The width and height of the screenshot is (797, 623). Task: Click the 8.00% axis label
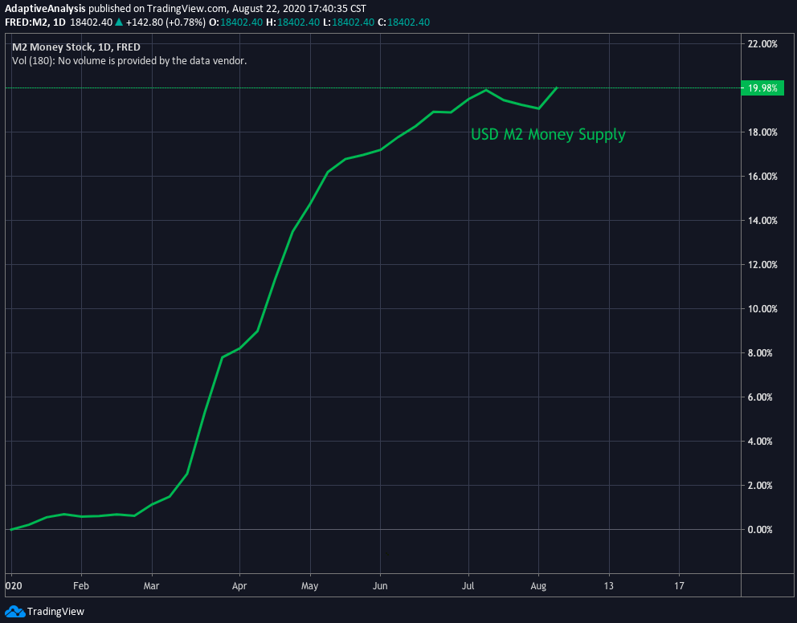point(760,353)
